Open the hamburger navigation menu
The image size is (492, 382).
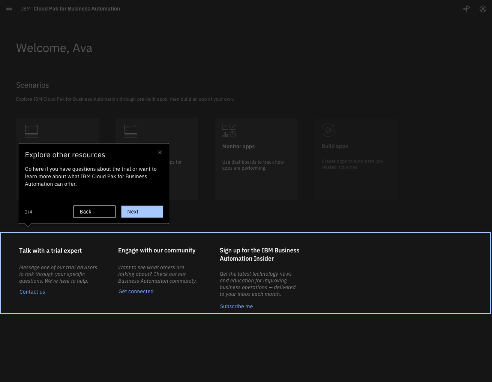(x=9, y=9)
